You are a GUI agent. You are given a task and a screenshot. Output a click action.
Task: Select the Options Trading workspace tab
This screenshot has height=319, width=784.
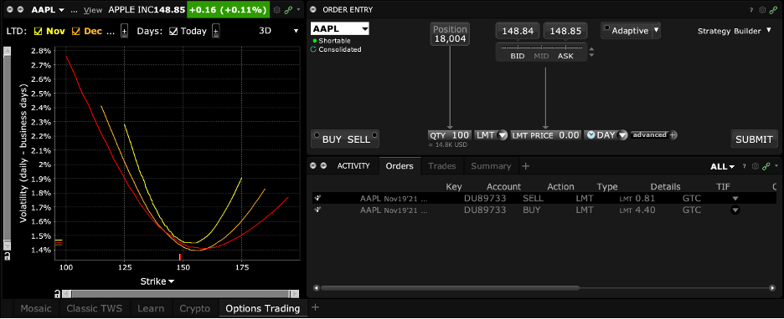(262, 308)
